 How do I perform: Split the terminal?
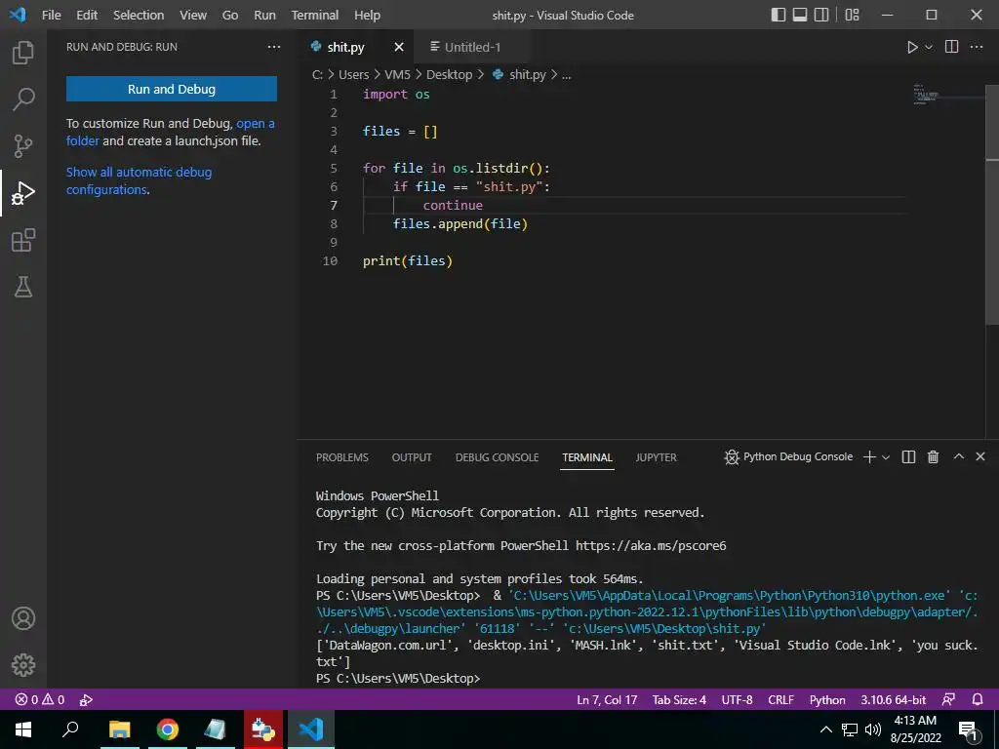pyautogui.click(x=908, y=456)
